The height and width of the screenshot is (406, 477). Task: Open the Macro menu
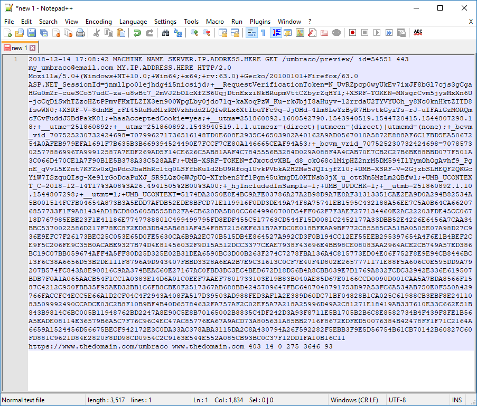[x=215, y=22]
